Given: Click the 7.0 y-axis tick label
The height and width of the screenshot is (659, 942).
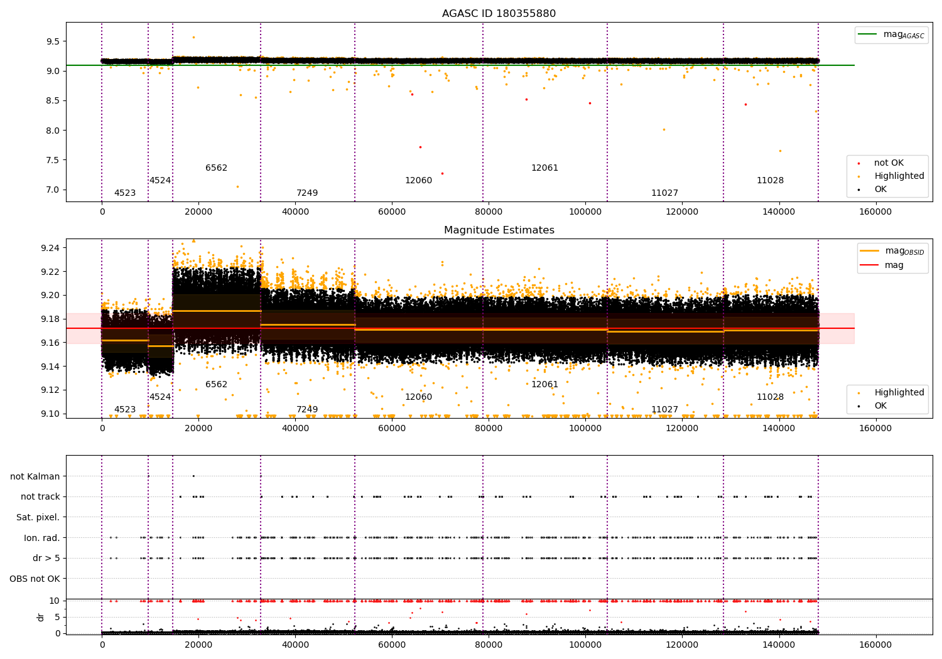Looking at the screenshot, I should (53, 190).
